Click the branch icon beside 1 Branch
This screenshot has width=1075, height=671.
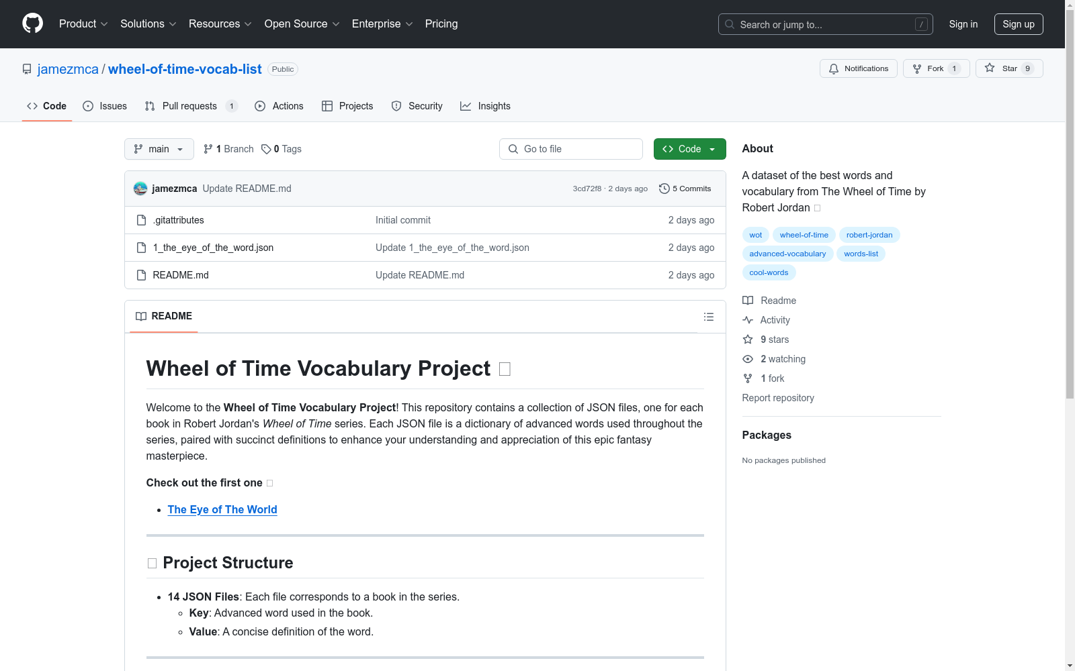pyautogui.click(x=208, y=149)
